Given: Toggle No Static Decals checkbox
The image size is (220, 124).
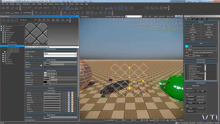Looking at the screenshot, I should point(205,76).
